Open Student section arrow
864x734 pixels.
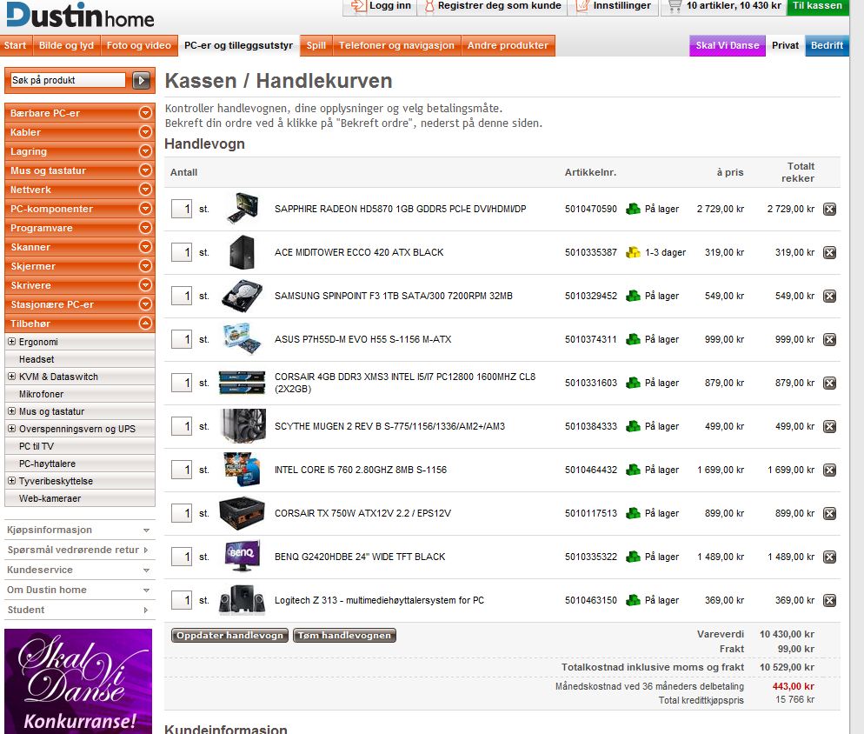(x=146, y=610)
